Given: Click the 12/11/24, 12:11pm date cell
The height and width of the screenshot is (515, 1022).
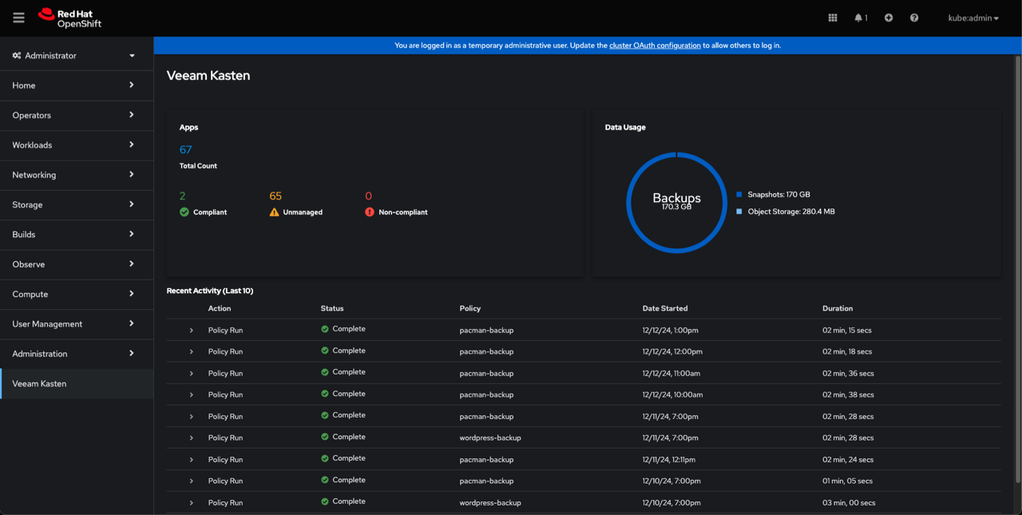Looking at the screenshot, I should click(x=669, y=460).
